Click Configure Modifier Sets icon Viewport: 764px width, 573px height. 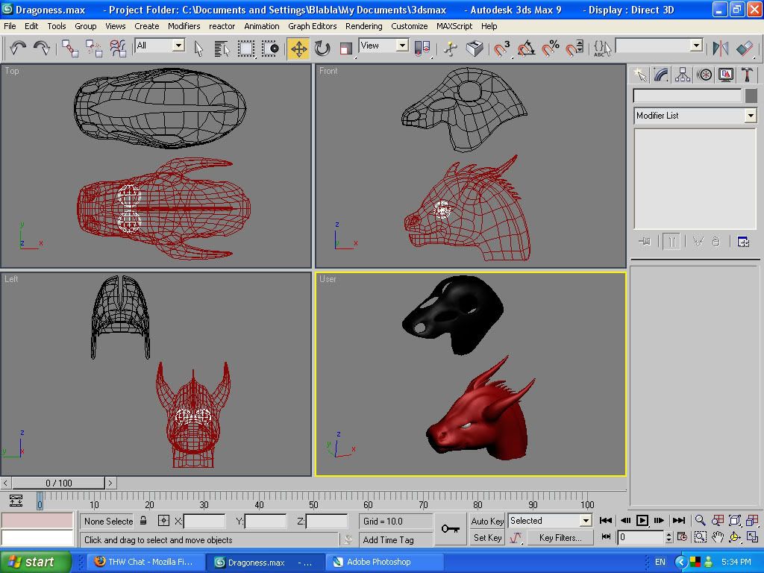point(743,241)
